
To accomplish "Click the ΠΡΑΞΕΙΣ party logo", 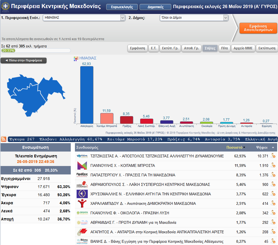I will 82,175.
